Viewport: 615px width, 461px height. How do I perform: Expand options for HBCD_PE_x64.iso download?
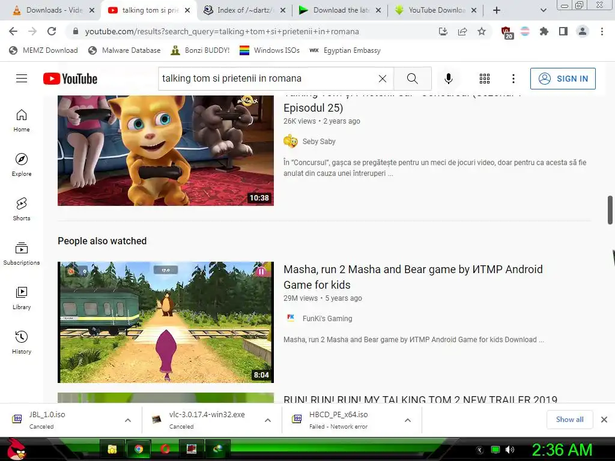(408, 420)
